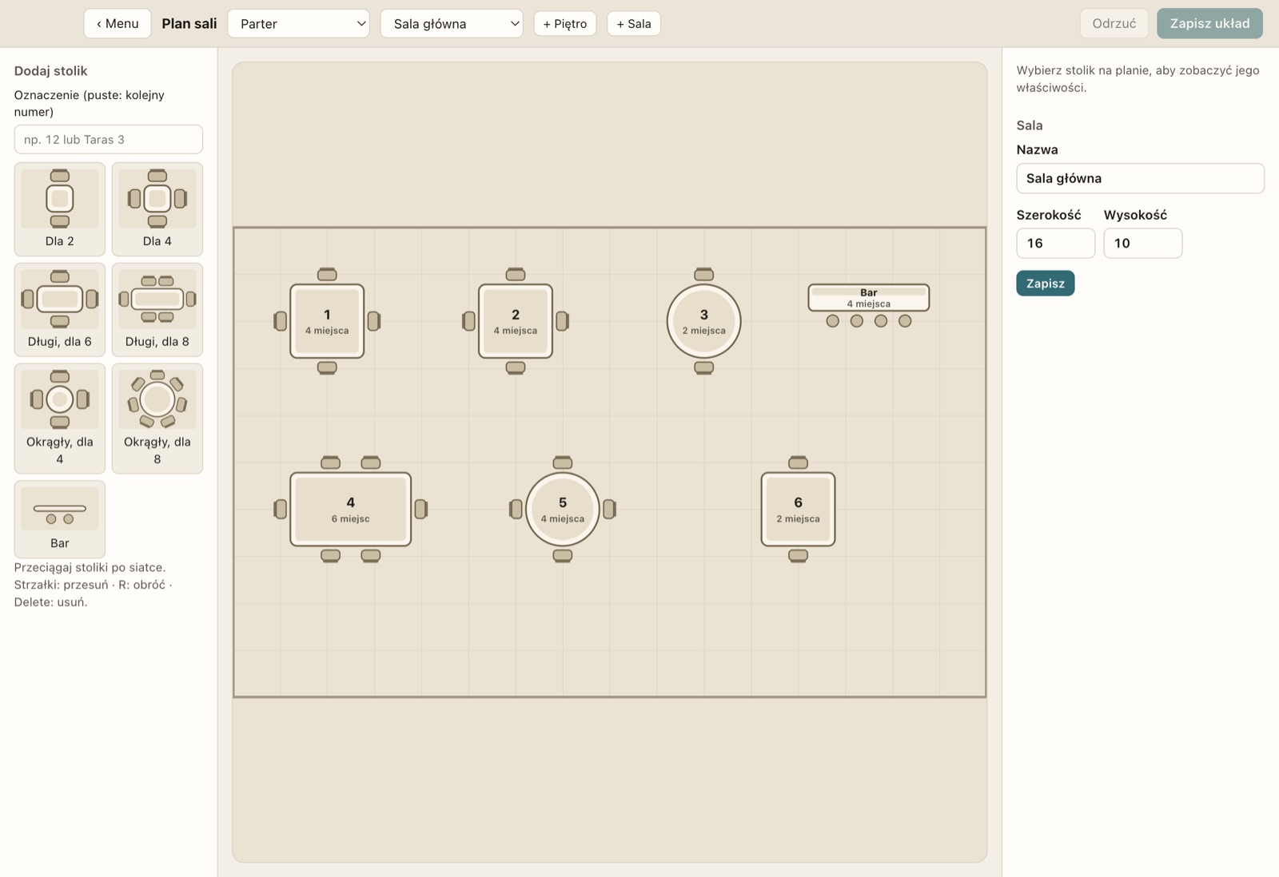
Task: Select round table 5 on the plan
Action: (x=563, y=510)
